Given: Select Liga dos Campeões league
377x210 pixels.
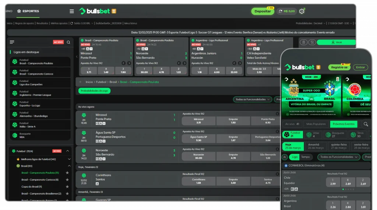Looking at the screenshot, I should pyautogui.click(x=40, y=83).
